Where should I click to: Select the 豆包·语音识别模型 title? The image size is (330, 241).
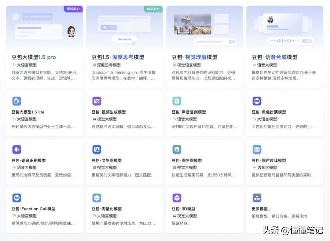29,160
